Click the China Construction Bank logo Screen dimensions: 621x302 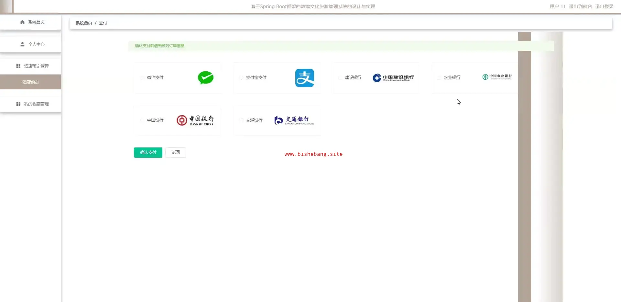(393, 78)
